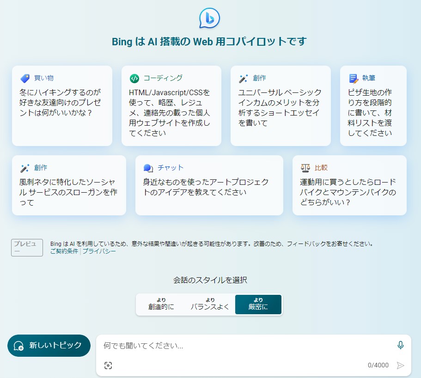
Task: Select the より創造的に conversation style
Action: [x=161, y=305]
